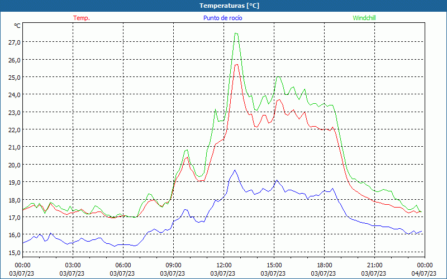Click the 18,0 y-axis value
The image size is (447, 279).
(x=15, y=200)
